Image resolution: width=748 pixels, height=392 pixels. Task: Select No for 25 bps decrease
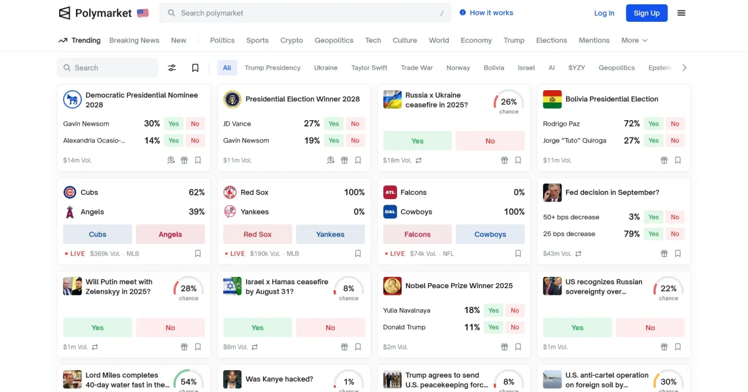point(675,234)
